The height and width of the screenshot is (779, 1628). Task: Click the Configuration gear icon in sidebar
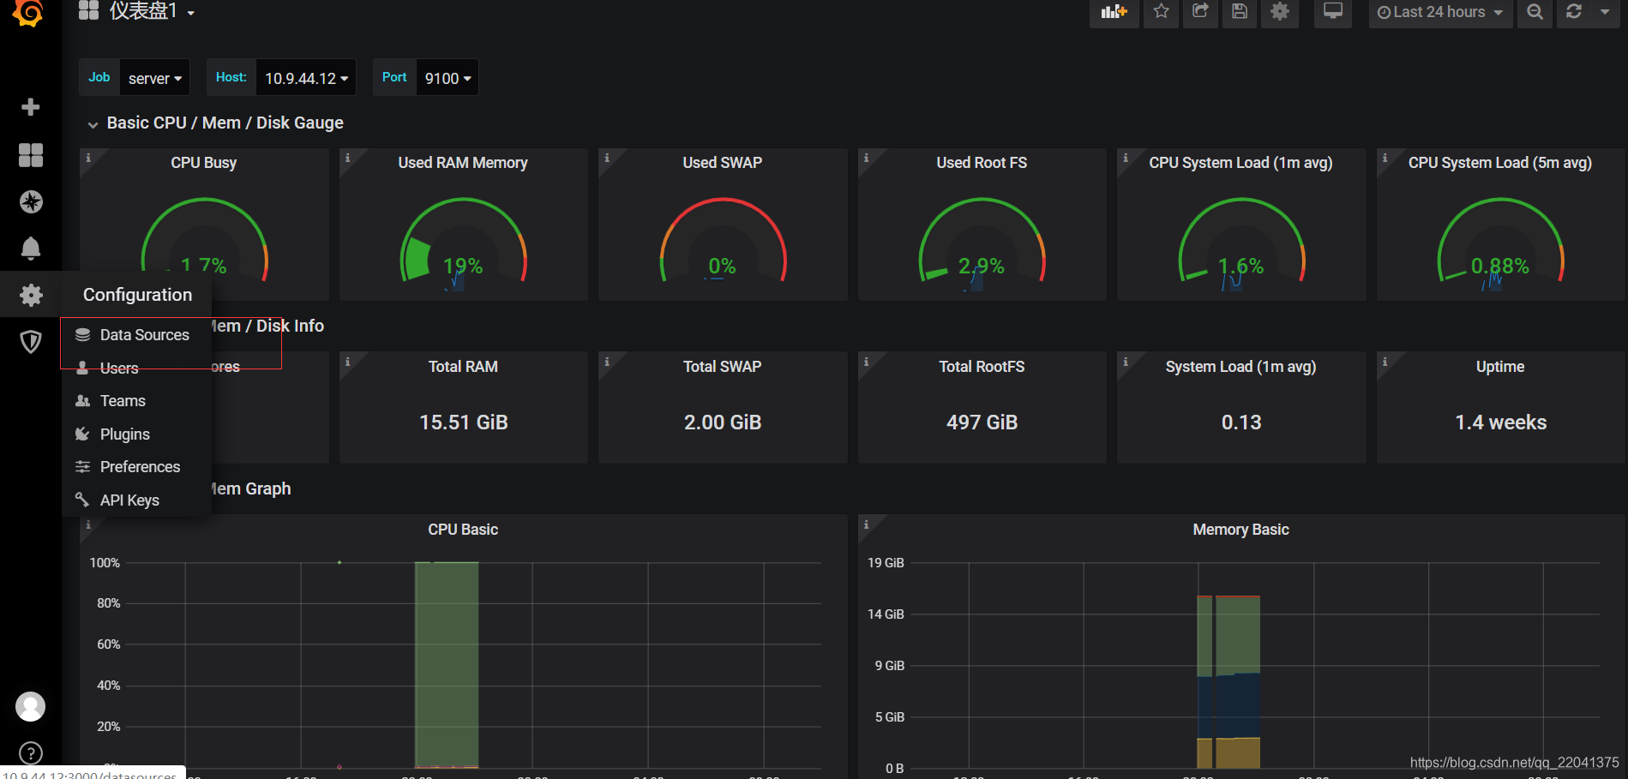[x=31, y=295]
